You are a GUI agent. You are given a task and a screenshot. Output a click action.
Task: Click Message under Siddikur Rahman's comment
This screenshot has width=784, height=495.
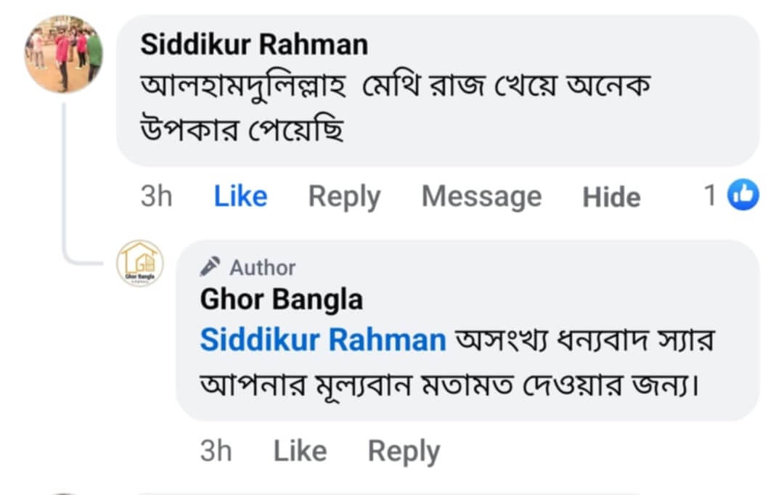pyautogui.click(x=481, y=197)
